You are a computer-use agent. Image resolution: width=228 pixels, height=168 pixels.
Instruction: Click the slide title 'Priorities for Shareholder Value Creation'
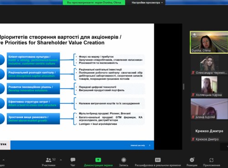pos(55,43)
